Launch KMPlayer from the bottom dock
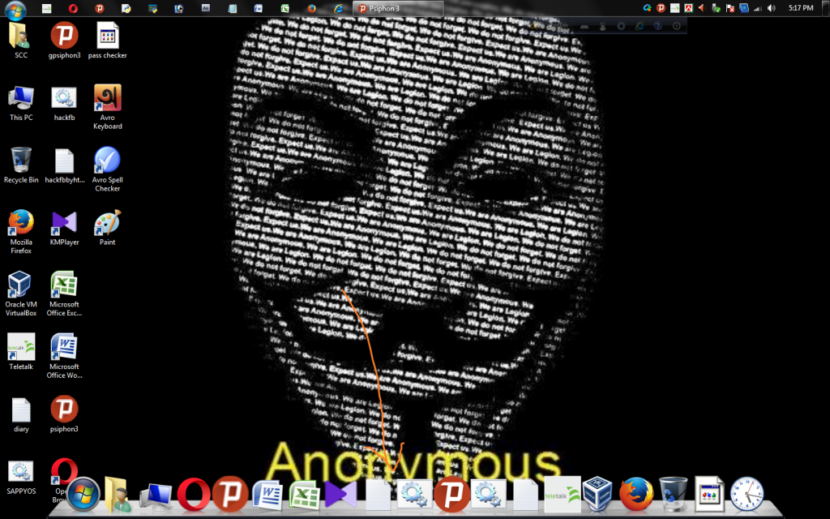Viewport: 830px width, 519px height. 341,495
